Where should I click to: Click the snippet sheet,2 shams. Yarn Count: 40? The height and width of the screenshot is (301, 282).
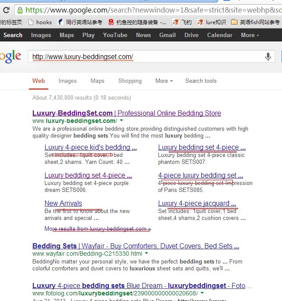(87, 162)
